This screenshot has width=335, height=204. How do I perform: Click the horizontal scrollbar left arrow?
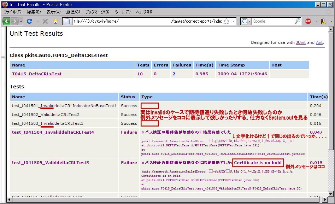(x=9, y=200)
